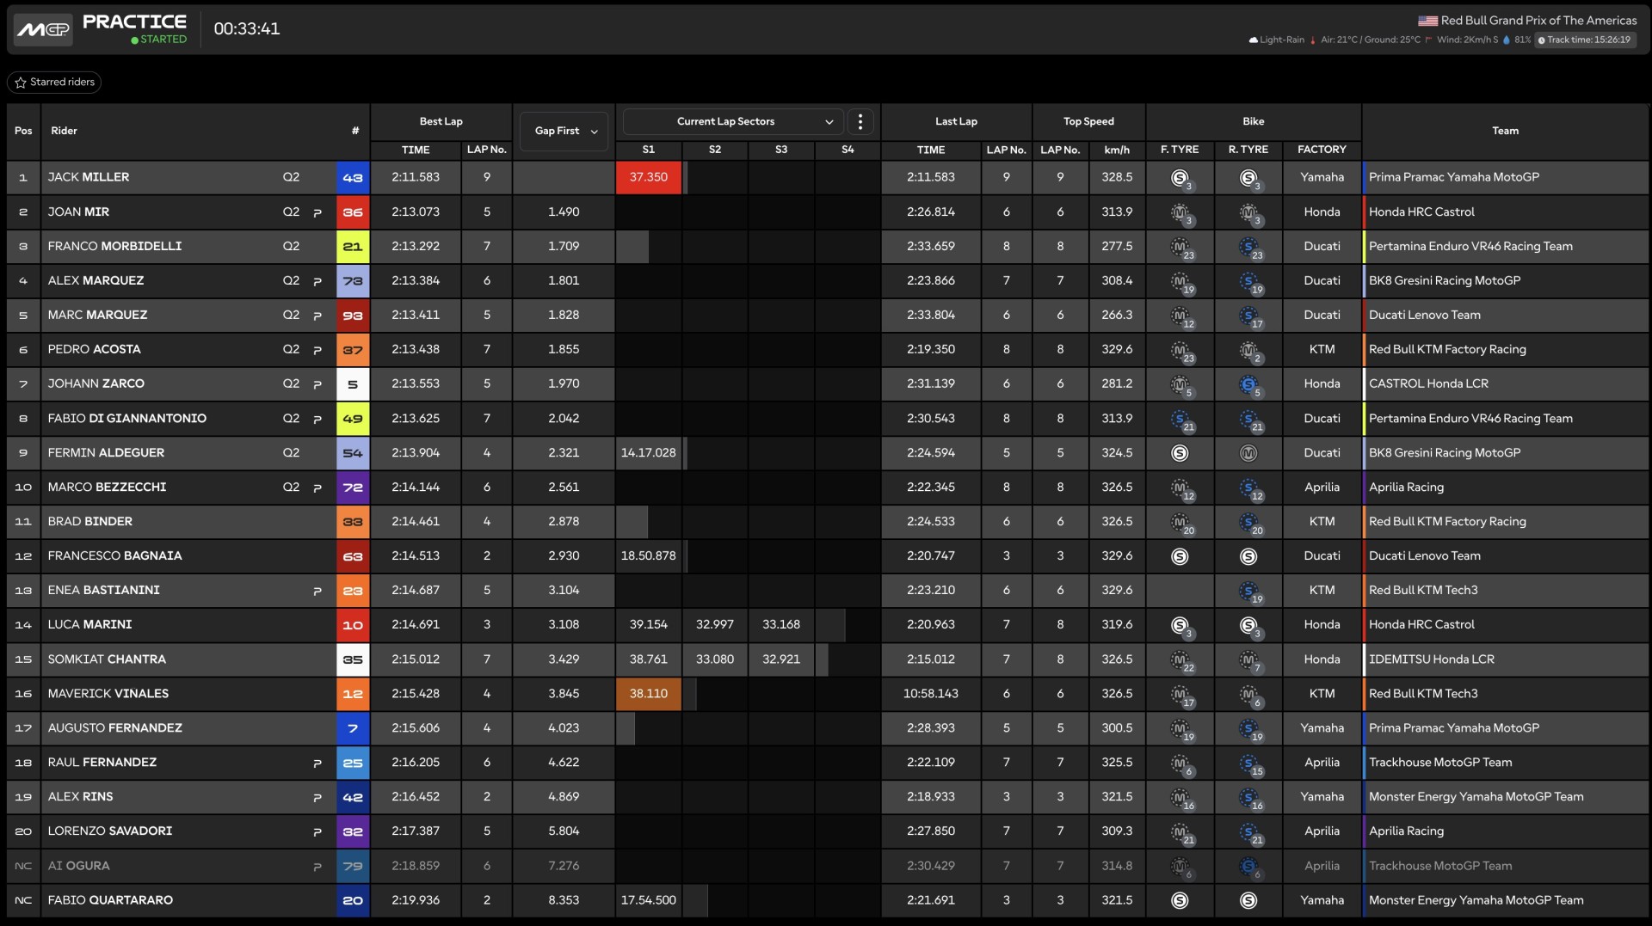This screenshot has height=926, width=1652.
Task: Click the pit icon beside Alex Rins
Action: [317, 797]
